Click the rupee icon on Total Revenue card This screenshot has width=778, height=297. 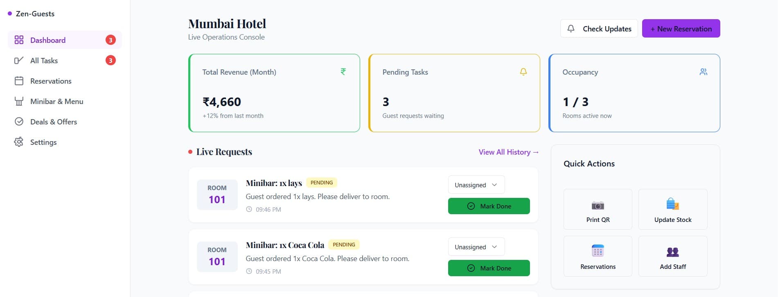tap(343, 71)
